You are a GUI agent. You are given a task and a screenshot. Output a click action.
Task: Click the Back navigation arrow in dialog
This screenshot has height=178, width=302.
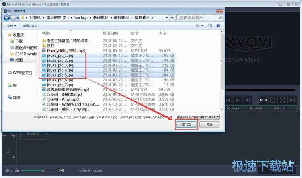7,18
